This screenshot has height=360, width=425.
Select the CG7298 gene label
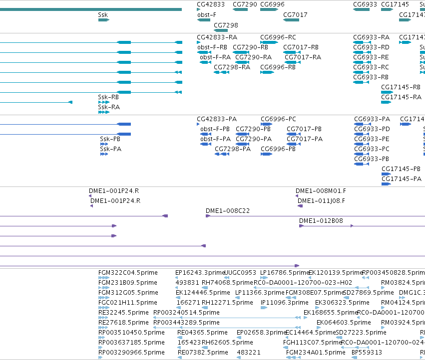tap(226, 25)
